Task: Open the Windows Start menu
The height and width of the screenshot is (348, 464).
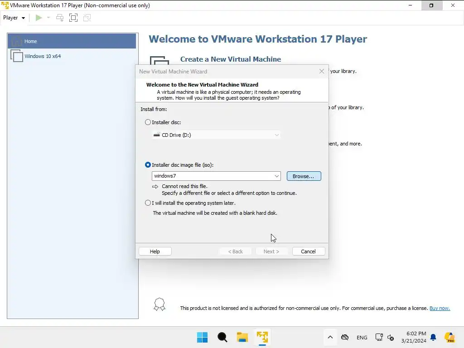Action: tap(203, 337)
